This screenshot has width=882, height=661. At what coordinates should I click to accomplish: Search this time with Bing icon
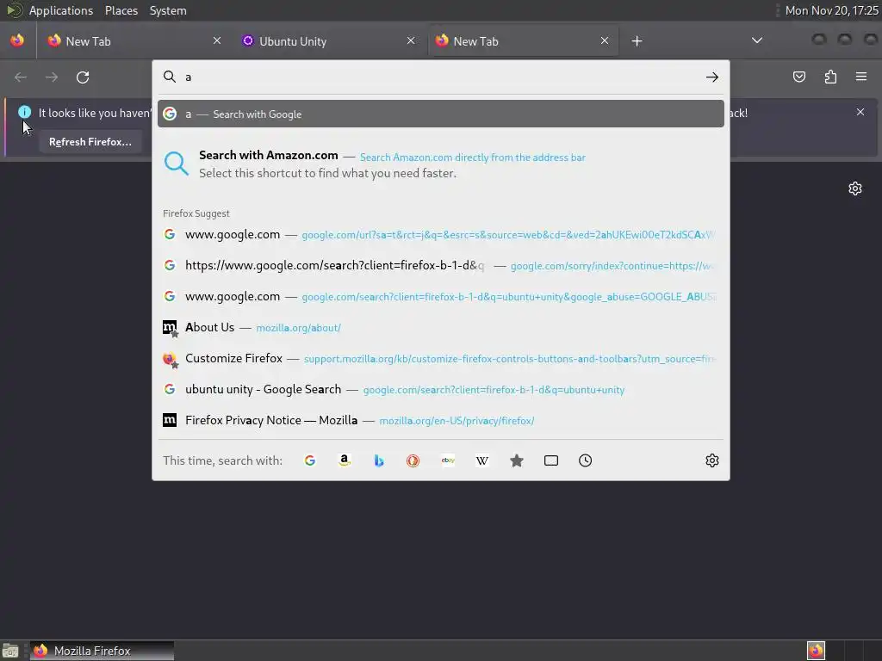(379, 460)
